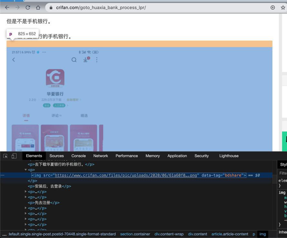Click the download icon in the phone screenshot
This screenshot has height=238, width=287.
(x=86, y=59)
